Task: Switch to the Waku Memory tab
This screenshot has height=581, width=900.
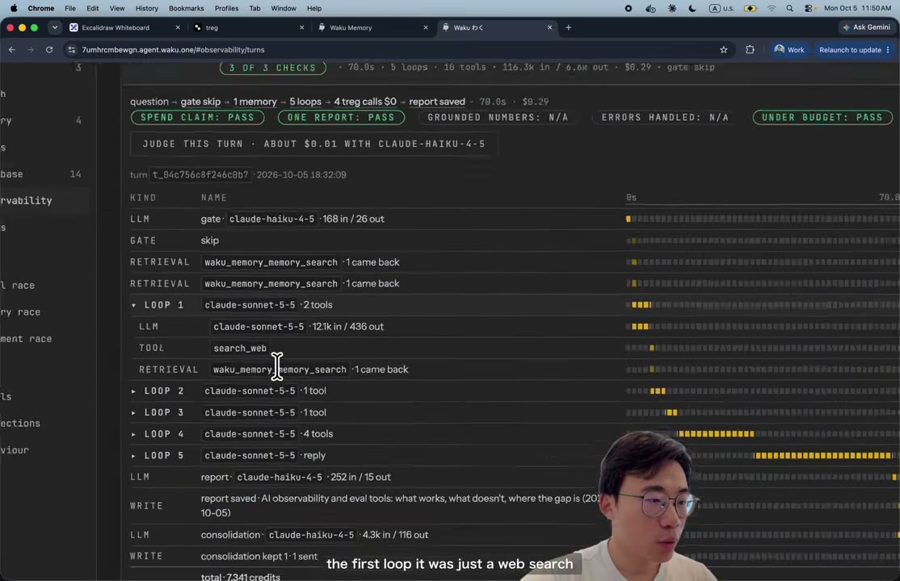Action: coord(372,27)
